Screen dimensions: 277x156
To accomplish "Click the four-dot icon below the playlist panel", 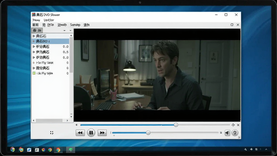I will coord(52,133).
